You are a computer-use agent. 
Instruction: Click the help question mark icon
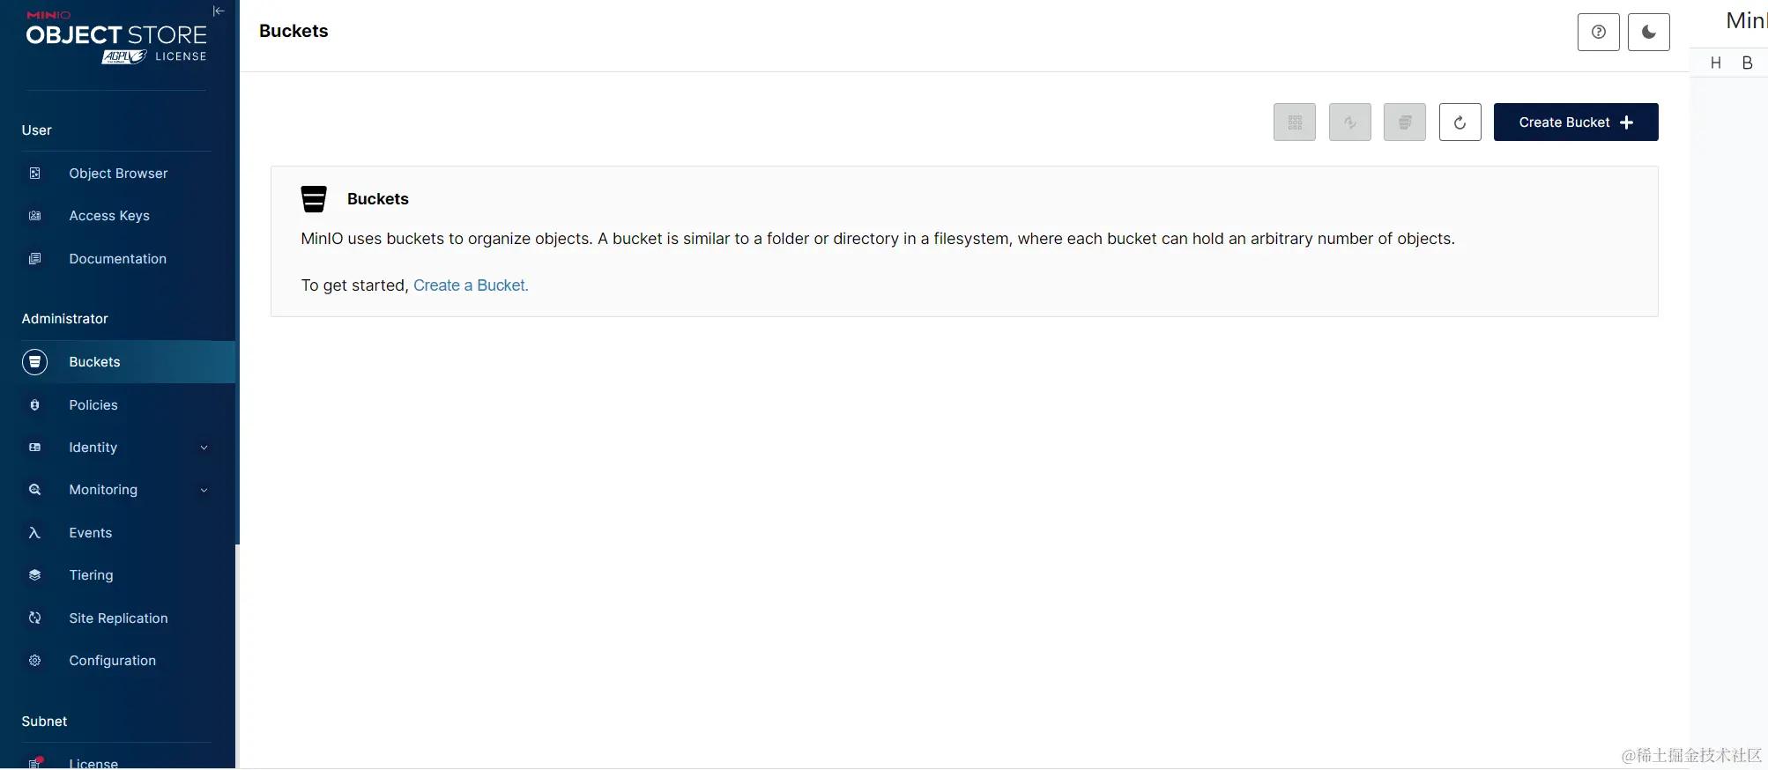tap(1598, 33)
